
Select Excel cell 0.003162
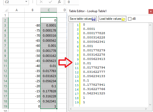(x=49, y=56)
